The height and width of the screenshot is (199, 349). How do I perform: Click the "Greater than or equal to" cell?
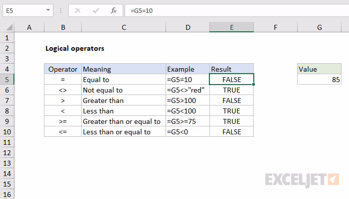click(x=124, y=121)
